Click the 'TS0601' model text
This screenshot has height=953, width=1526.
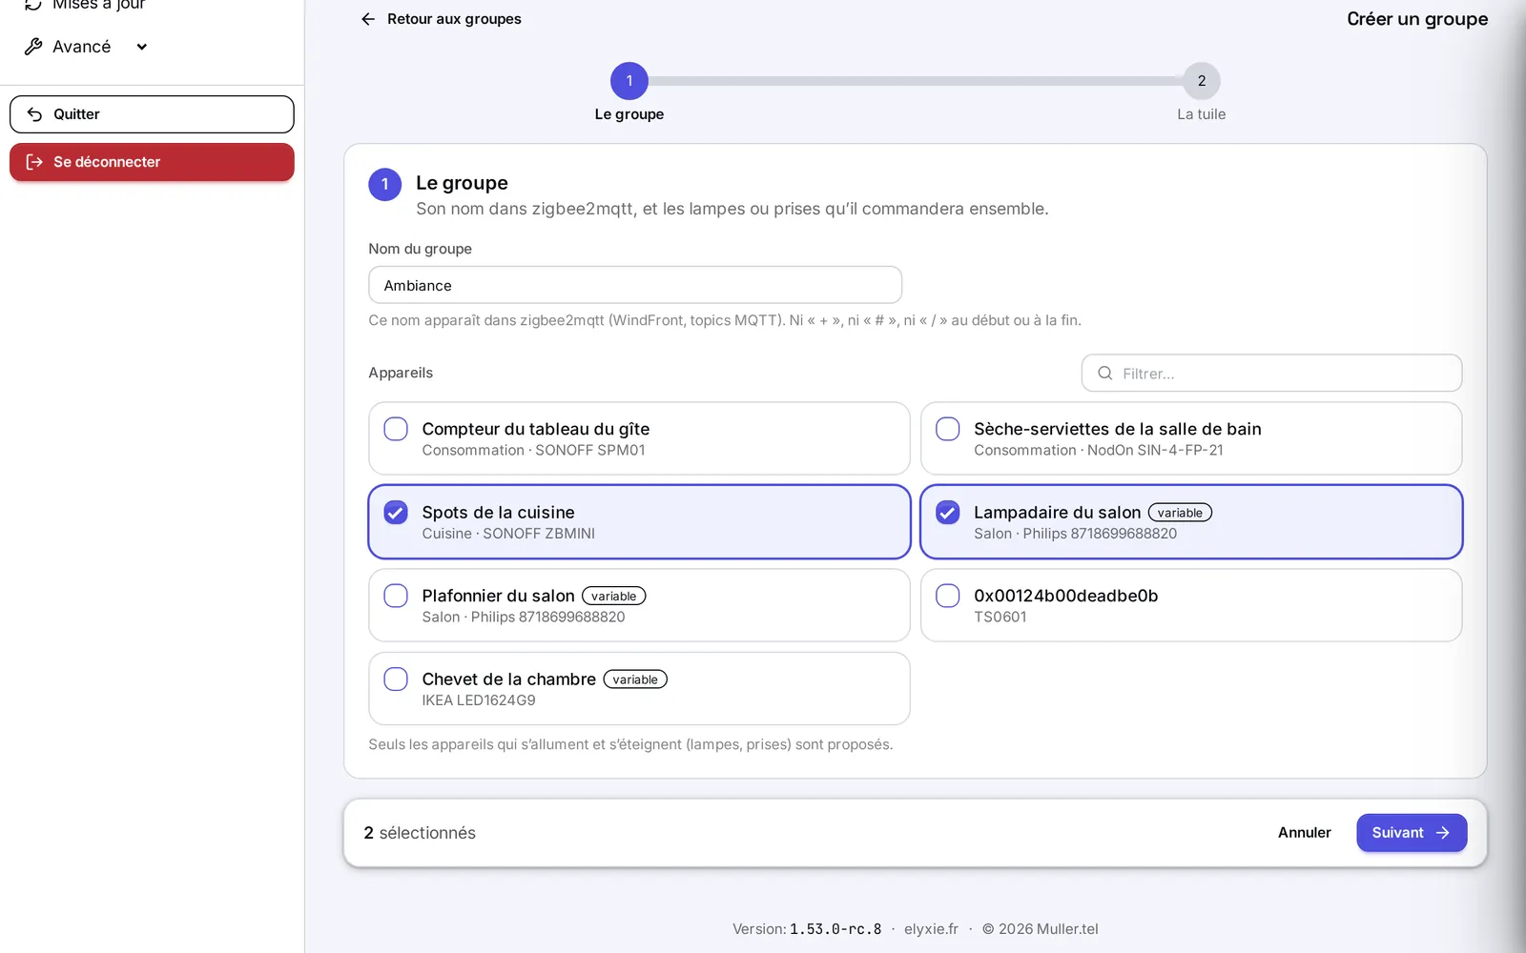tap(1000, 617)
